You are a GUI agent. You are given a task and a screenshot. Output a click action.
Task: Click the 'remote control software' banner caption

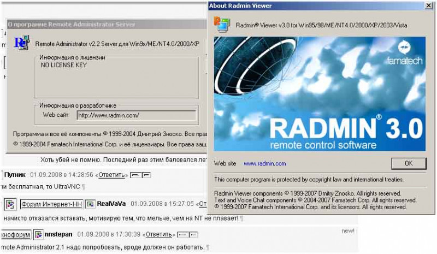tap(323, 145)
